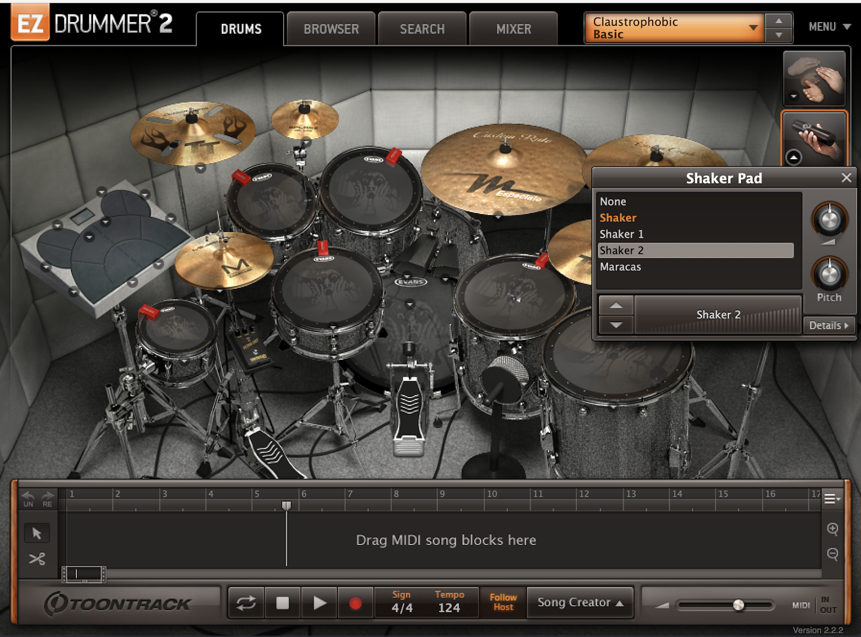Screen dimensions: 861x637
Task: Step to the previous kit preset
Action: coord(779,20)
